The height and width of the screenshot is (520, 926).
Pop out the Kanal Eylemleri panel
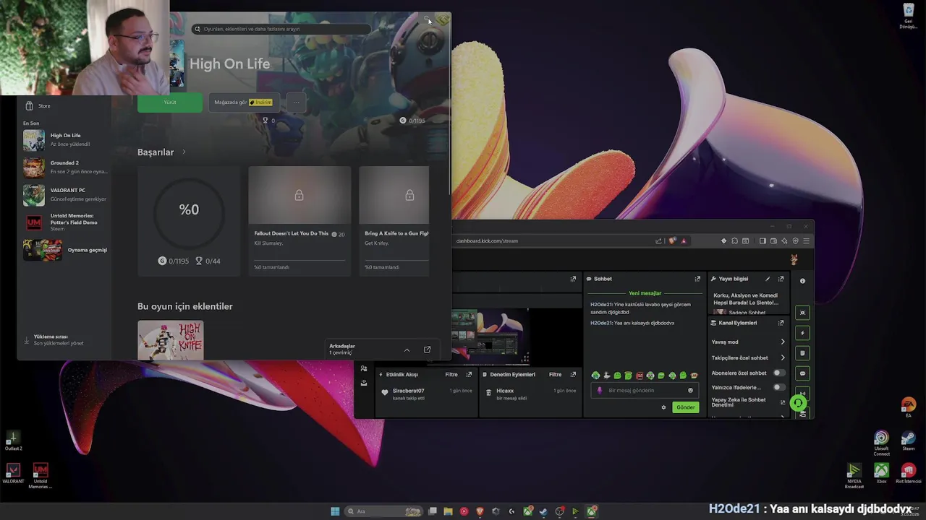tap(781, 323)
